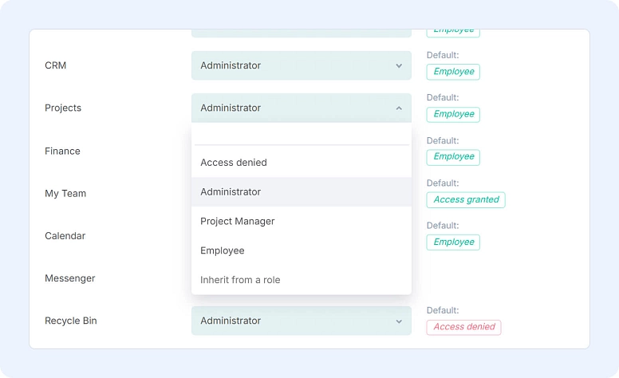Image resolution: width=619 pixels, height=378 pixels.
Task: Collapse the Projects role dropdown
Action: click(301, 108)
